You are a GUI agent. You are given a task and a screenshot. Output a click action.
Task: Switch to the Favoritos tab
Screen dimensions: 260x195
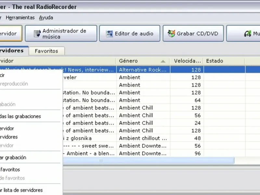click(x=46, y=51)
